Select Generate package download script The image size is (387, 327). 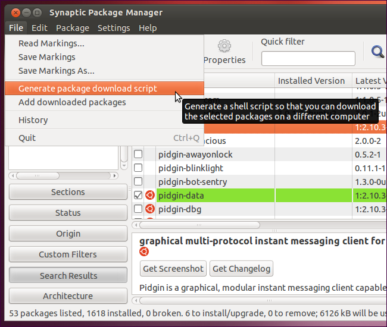point(104,89)
